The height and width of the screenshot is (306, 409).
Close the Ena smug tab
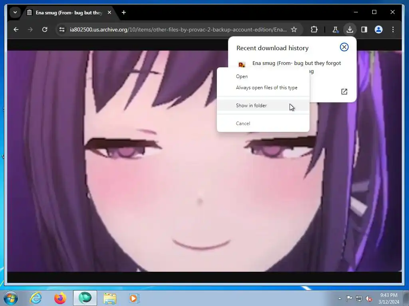[109, 12]
